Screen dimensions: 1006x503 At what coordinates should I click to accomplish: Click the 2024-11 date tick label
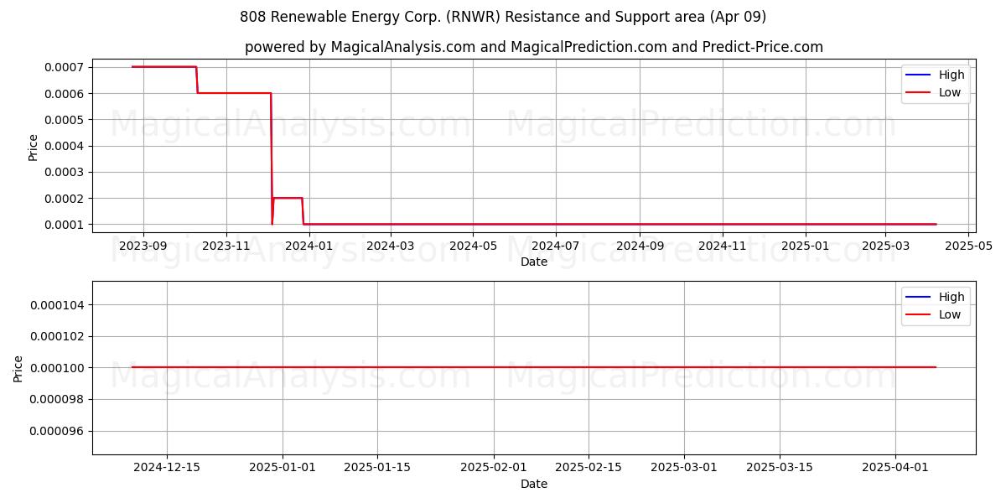(723, 246)
